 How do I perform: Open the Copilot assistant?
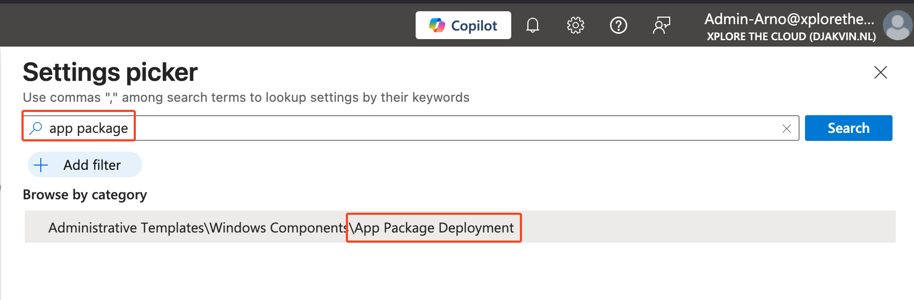[x=463, y=25]
